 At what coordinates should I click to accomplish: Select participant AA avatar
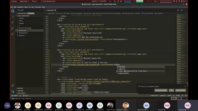pos(146,105)
